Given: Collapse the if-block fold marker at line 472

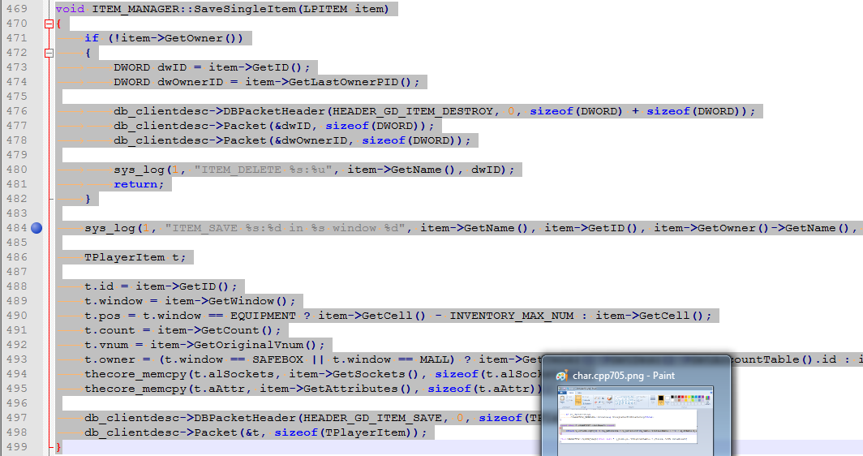Looking at the screenshot, I should (49, 53).
